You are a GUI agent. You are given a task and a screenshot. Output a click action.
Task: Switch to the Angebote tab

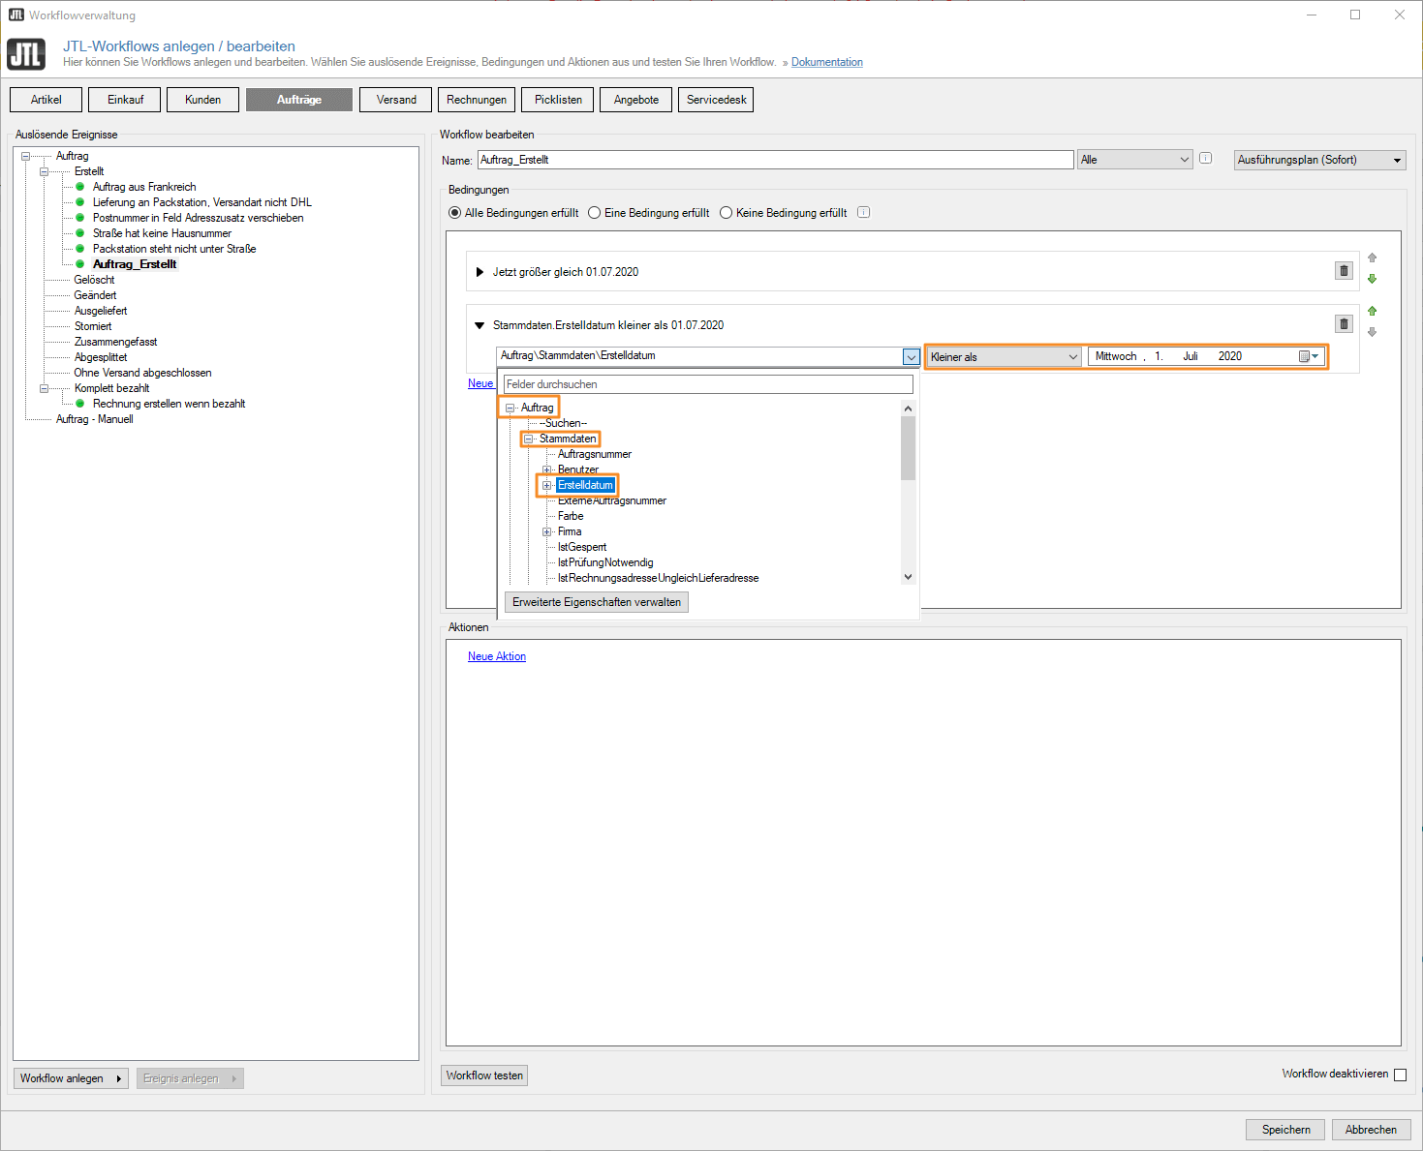[x=636, y=100]
